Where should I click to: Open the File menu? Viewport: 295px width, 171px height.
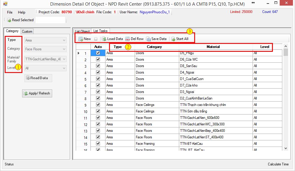click(x=10, y=12)
